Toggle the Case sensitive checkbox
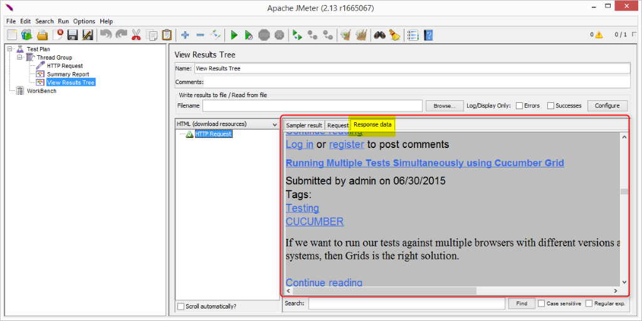Screen dimensions: 642x321 (541, 304)
